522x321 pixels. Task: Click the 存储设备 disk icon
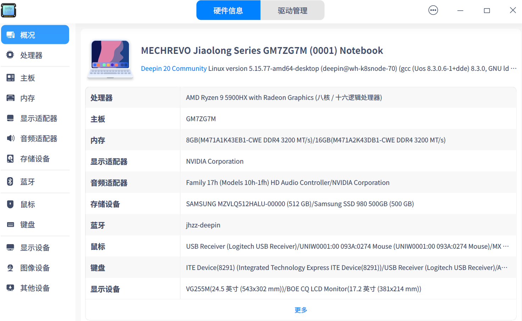pos(10,158)
